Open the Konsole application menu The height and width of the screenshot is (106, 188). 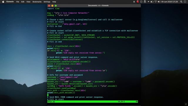(x=10, y=2)
